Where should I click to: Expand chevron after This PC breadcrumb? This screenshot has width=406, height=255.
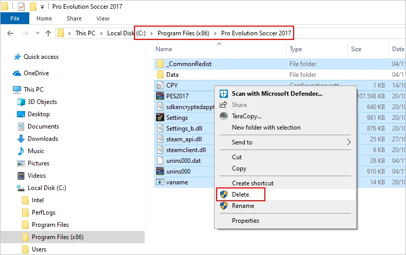[x=101, y=33]
